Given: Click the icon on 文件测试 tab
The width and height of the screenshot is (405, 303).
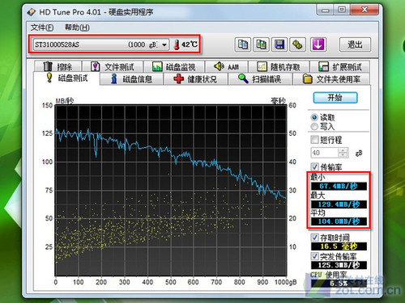Looking at the screenshot, I should click(95, 66).
